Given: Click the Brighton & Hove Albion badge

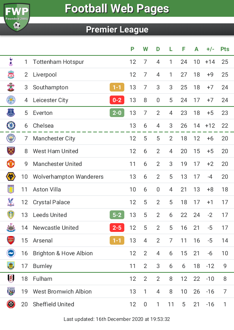Looking at the screenshot, I should 11,253.
